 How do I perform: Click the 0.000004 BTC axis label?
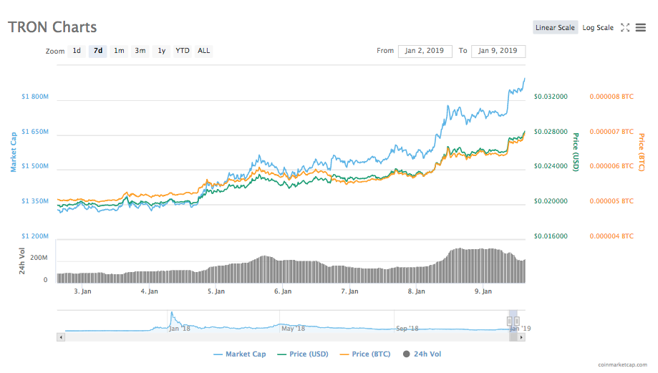(x=611, y=236)
